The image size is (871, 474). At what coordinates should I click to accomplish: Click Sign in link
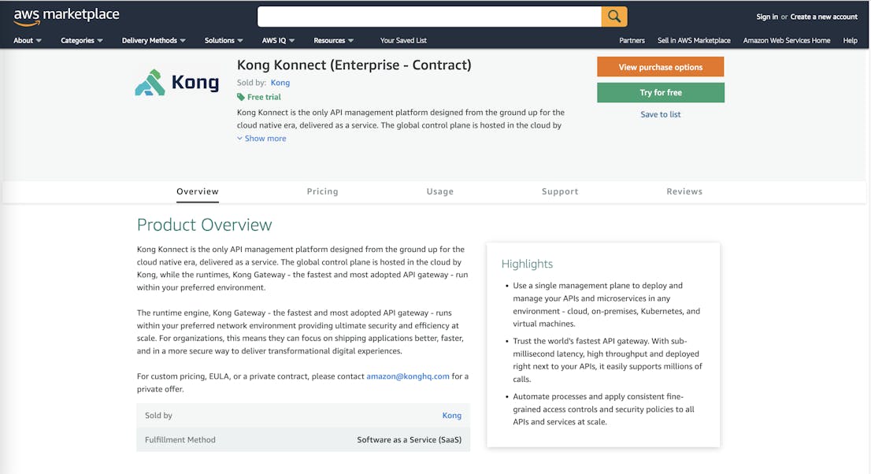point(766,17)
